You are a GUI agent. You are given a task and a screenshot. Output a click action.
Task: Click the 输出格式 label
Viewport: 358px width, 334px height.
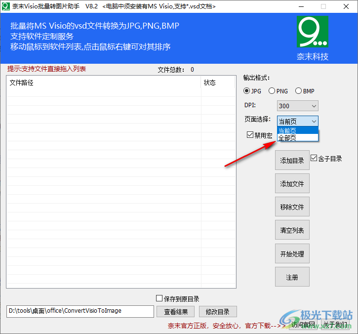click(256, 78)
